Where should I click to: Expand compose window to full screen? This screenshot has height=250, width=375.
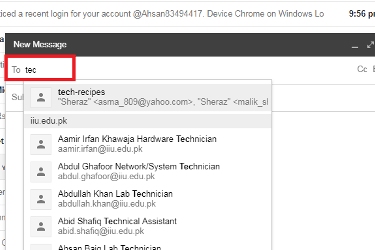click(x=370, y=45)
